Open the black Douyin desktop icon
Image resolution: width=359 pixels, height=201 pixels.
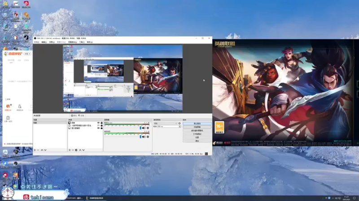click(x=26, y=38)
